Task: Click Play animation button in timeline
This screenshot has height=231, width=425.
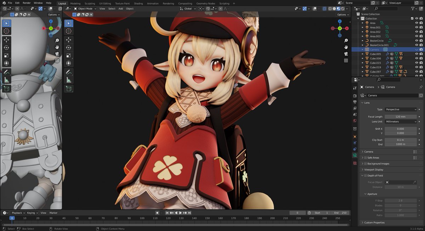Action: (x=181, y=213)
